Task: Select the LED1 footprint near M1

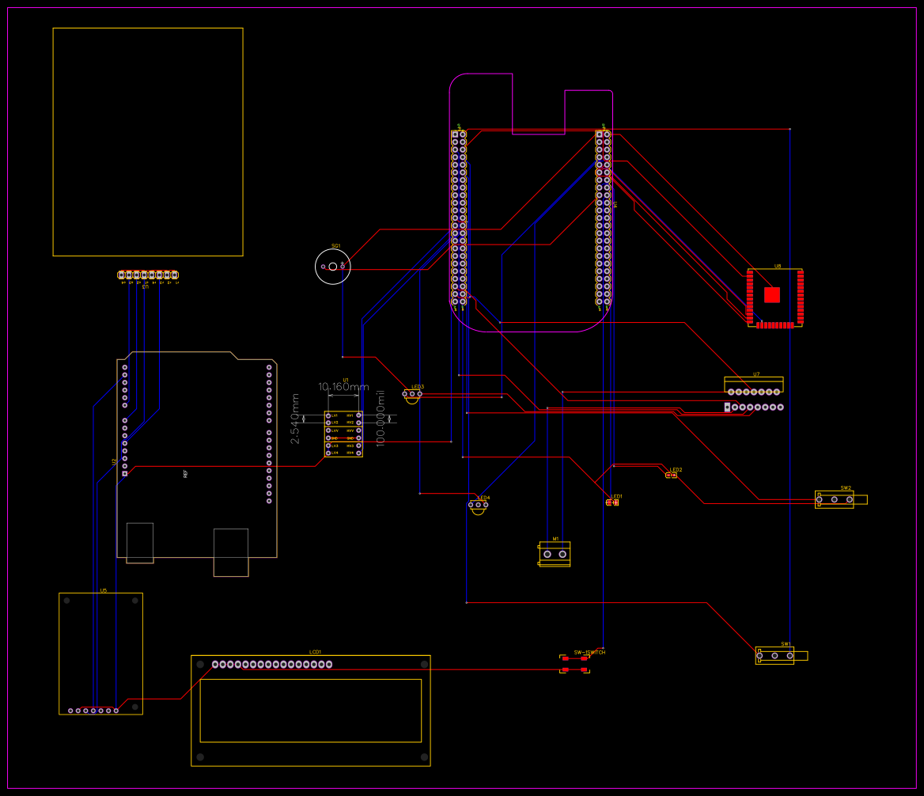Action: pyautogui.click(x=613, y=503)
